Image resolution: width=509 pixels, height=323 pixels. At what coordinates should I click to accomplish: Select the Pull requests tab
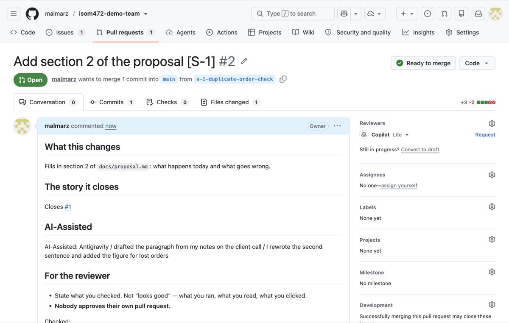coord(126,32)
